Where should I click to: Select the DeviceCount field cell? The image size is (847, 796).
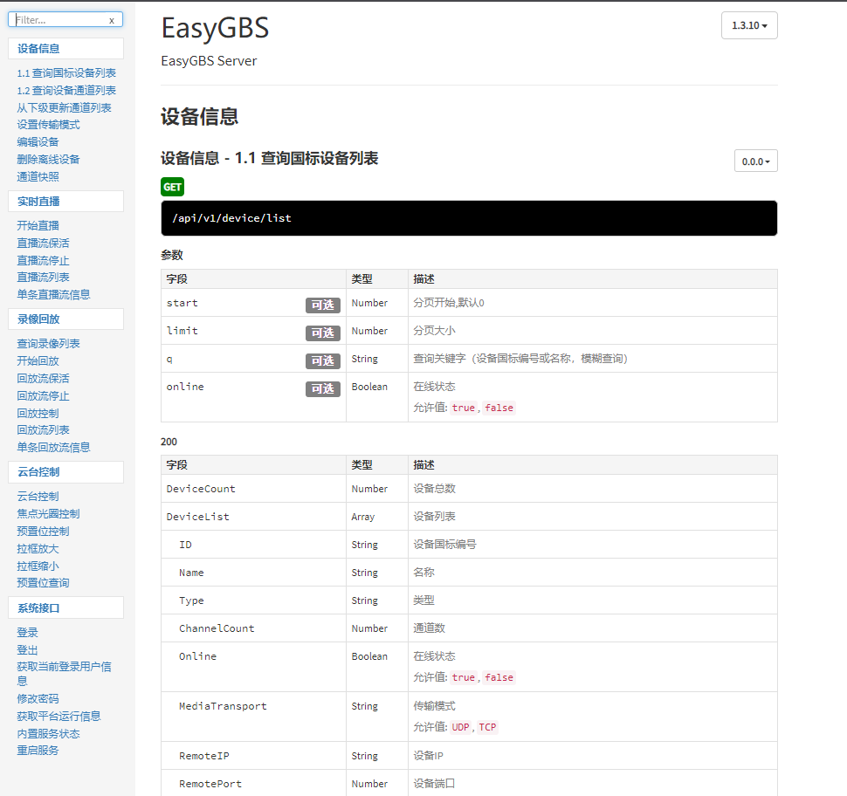253,489
